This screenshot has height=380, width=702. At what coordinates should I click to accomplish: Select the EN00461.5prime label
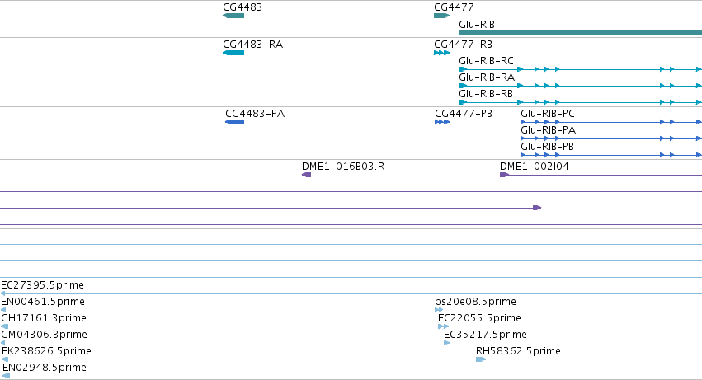point(43,302)
